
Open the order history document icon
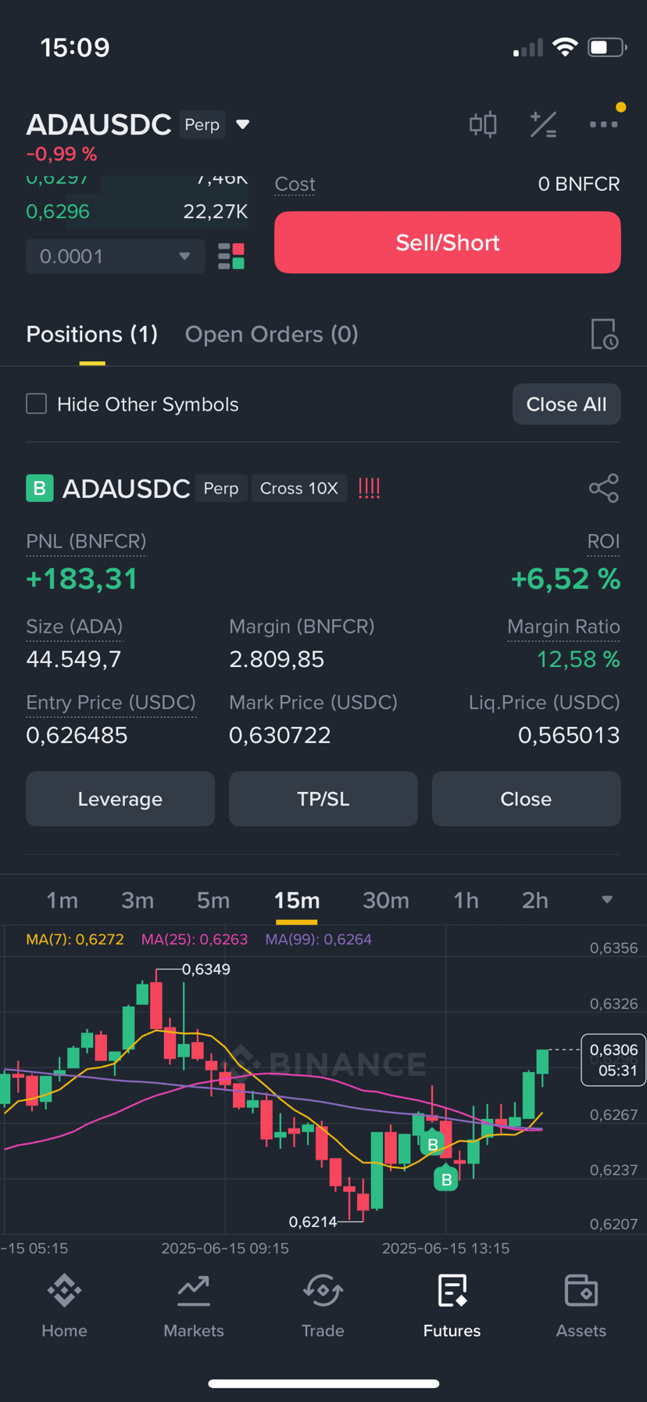pyautogui.click(x=604, y=334)
